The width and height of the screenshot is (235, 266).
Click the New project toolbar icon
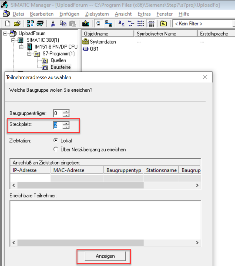(8, 24)
